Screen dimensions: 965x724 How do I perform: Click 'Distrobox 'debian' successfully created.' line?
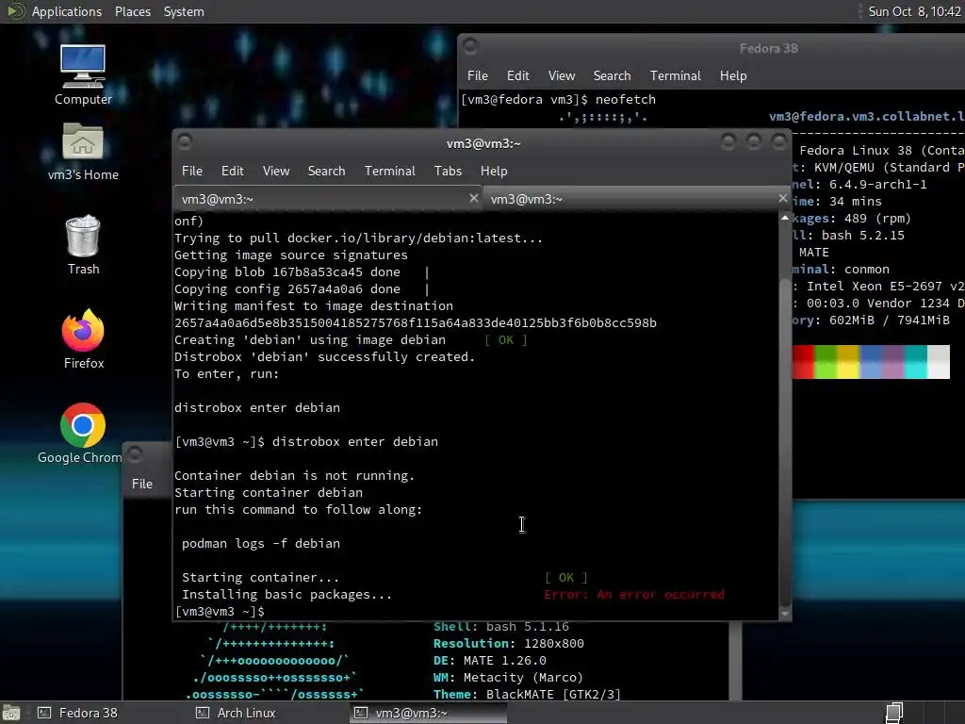point(324,357)
